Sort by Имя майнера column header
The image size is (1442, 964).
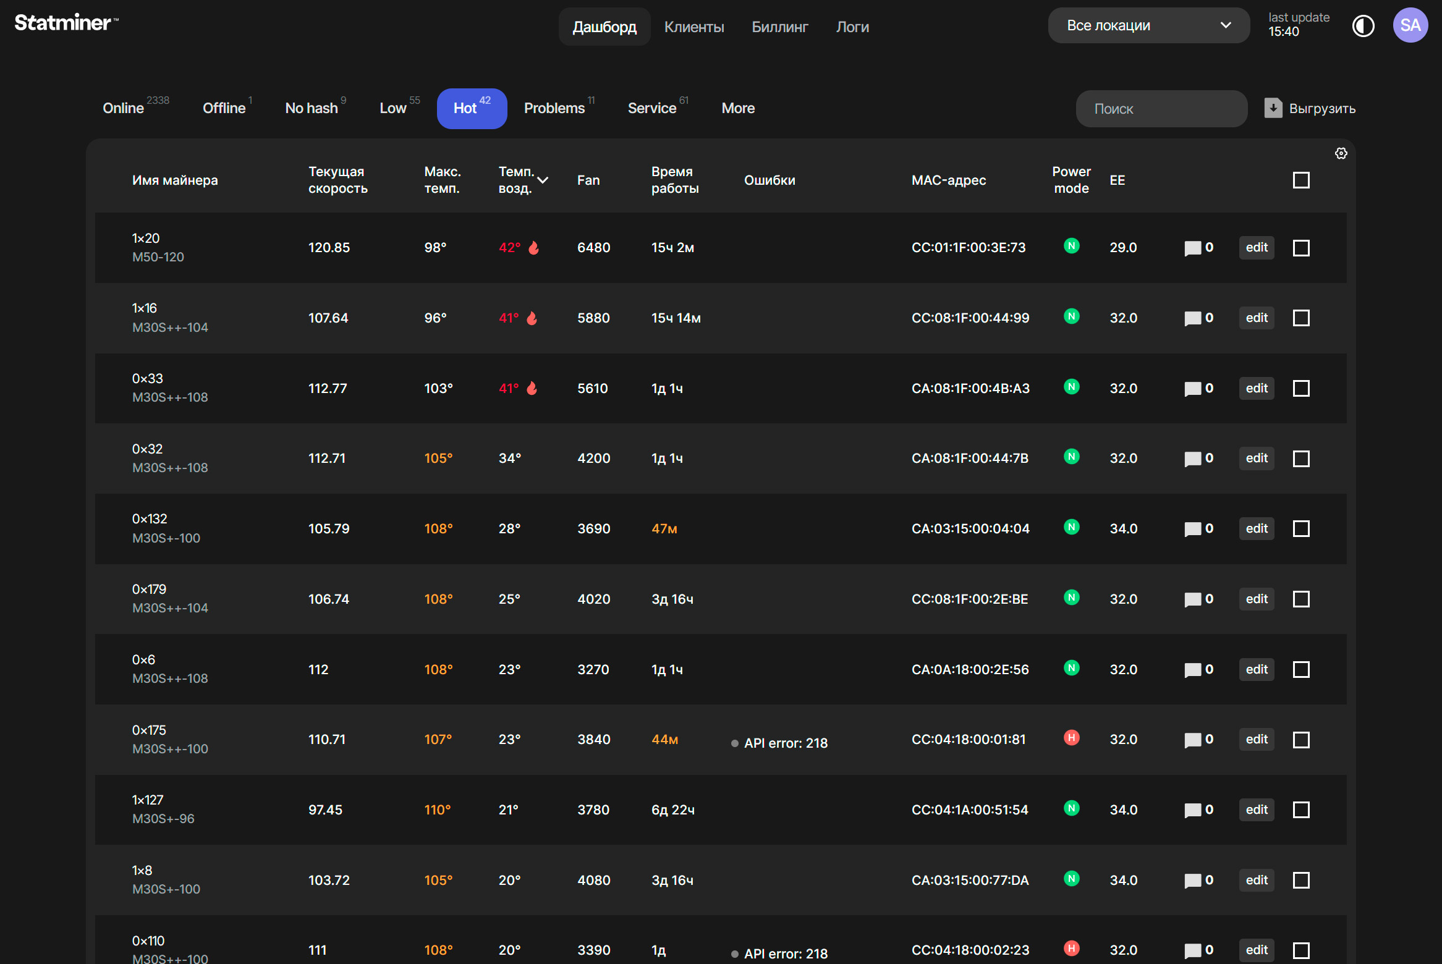coord(174,180)
